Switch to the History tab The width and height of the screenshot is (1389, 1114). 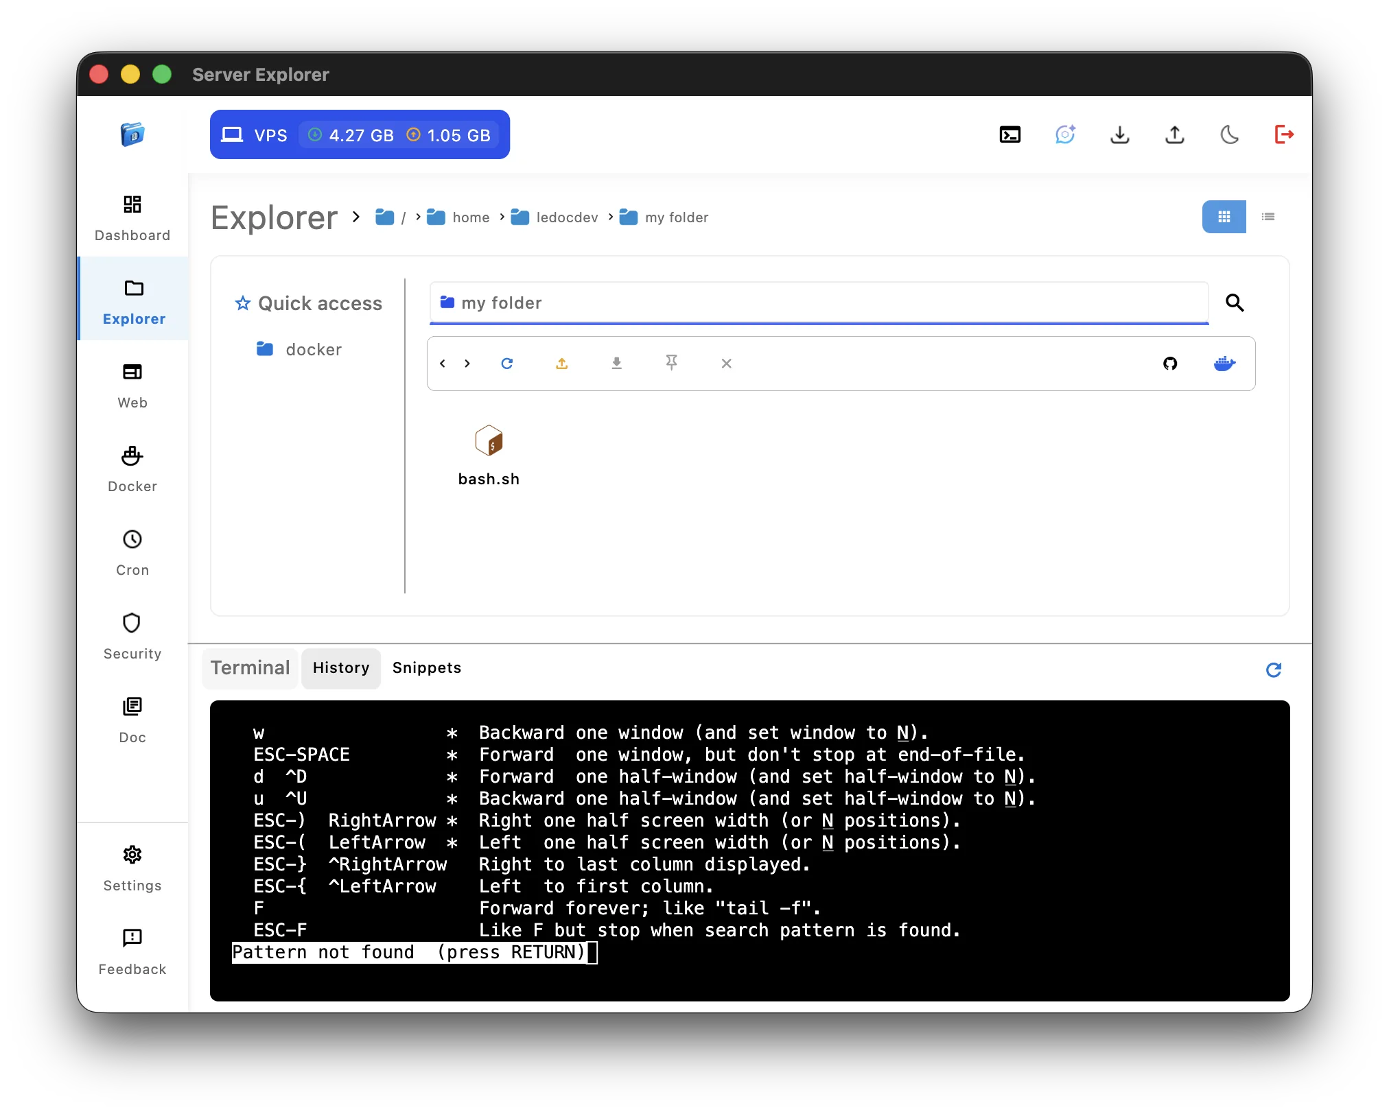pyautogui.click(x=340, y=667)
